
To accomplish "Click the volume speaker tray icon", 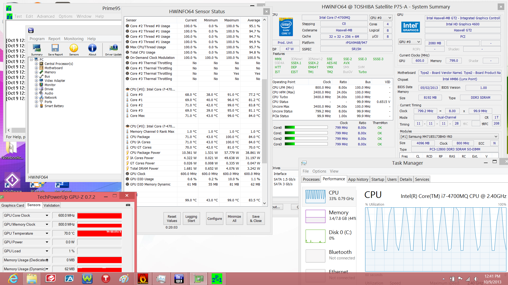I will coord(476,279).
